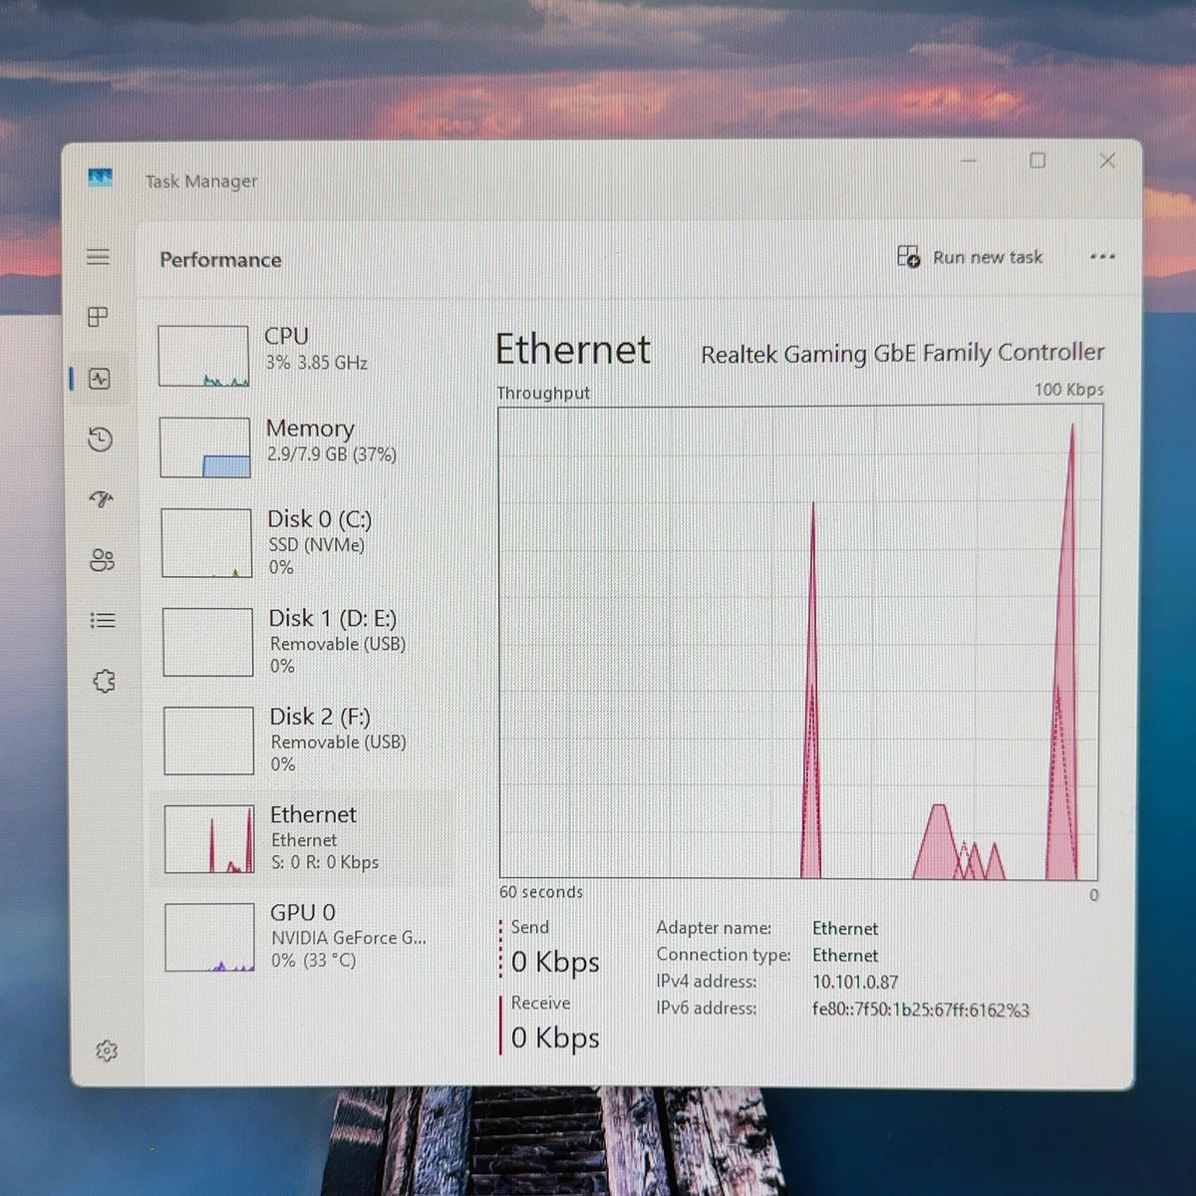Select the Ethernet performance item

pyautogui.click(x=302, y=838)
